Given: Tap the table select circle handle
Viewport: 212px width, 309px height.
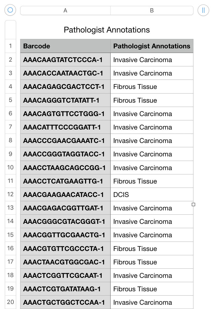Looking at the screenshot, I should point(10,10).
